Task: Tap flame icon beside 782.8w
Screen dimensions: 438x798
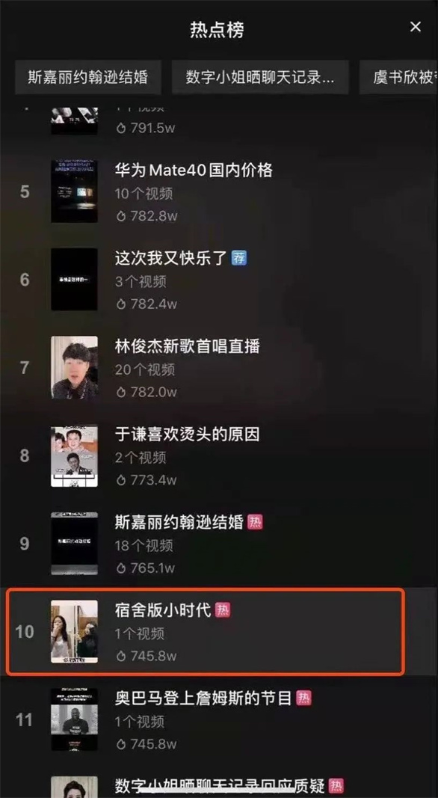Action: coord(121,216)
